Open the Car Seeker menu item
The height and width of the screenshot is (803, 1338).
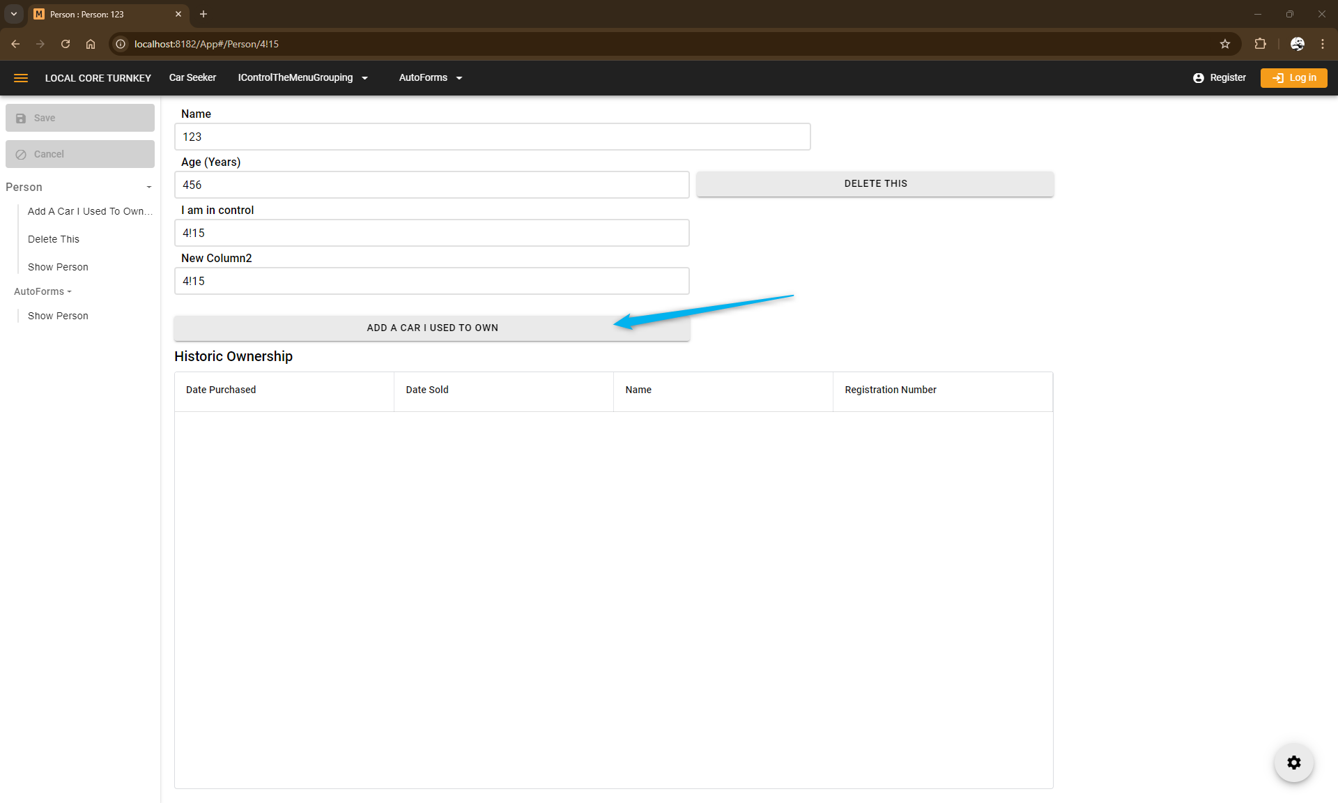(x=192, y=78)
